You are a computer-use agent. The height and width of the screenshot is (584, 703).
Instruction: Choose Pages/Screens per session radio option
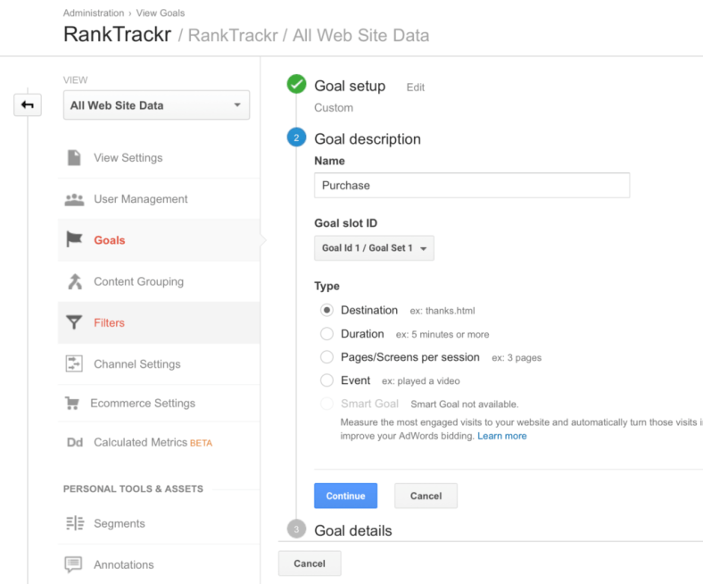(327, 357)
